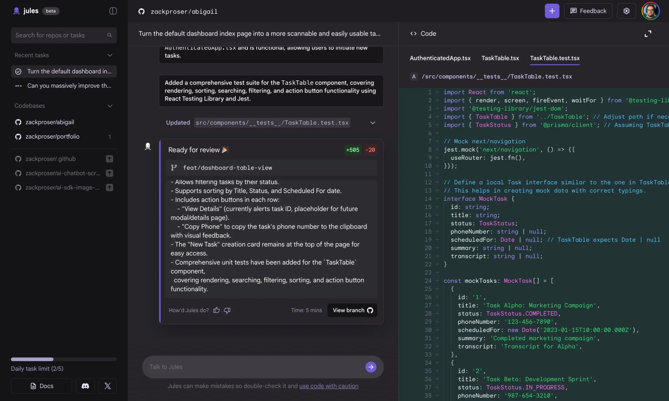Open settings gear icon
669x401 pixels.
tap(626, 11)
